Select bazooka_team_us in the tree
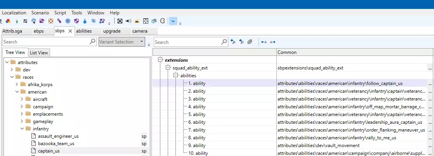Screen dimensions: 434x156 pos(56,144)
